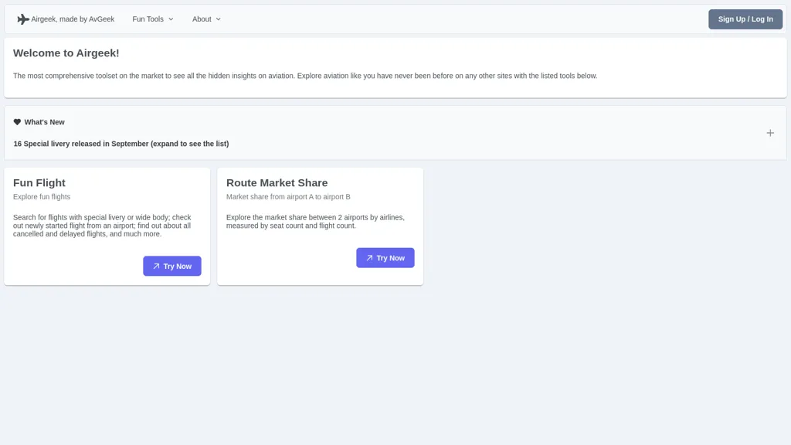Click the arrow icon in Route Market Share's Try Now
The height and width of the screenshot is (445, 791).
[369, 258]
